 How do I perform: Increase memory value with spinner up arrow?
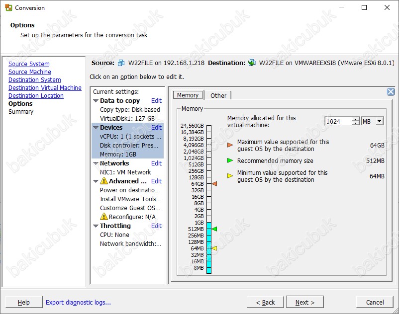356,119
